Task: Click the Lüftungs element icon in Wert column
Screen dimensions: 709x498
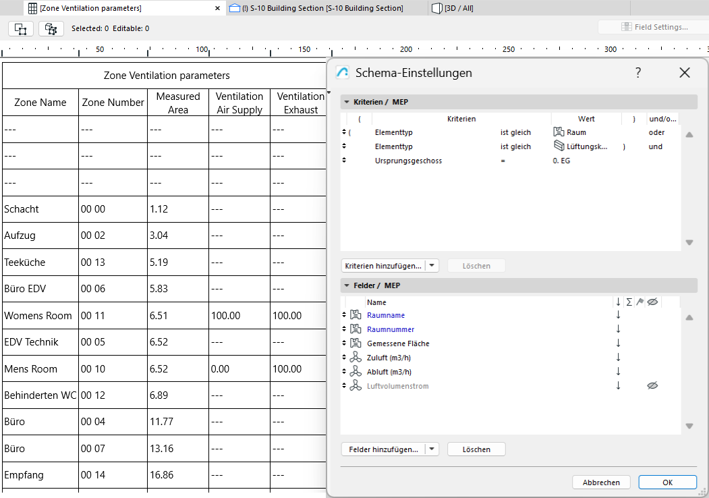Action: pyautogui.click(x=558, y=146)
